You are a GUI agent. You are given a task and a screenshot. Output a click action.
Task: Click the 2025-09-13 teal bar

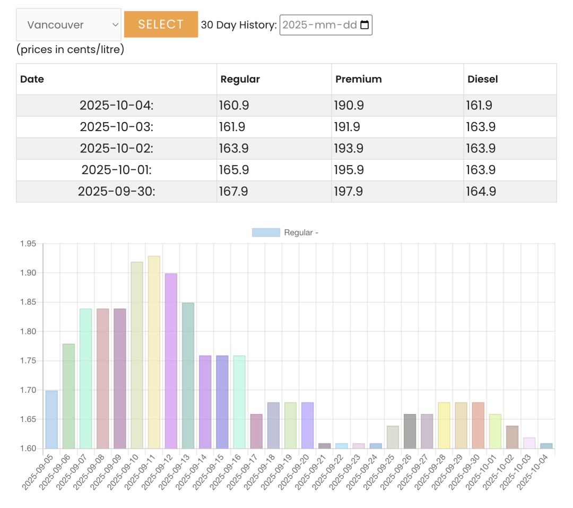tap(188, 375)
